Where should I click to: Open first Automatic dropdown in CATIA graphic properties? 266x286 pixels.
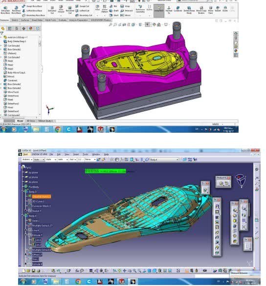pos(27,160)
